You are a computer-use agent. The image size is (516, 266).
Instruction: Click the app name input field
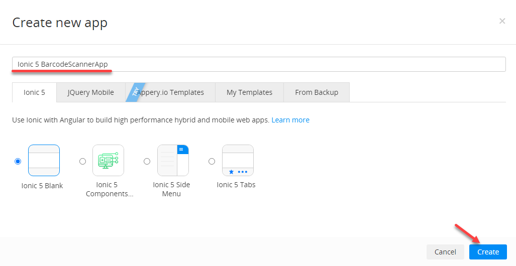pyautogui.click(x=259, y=64)
